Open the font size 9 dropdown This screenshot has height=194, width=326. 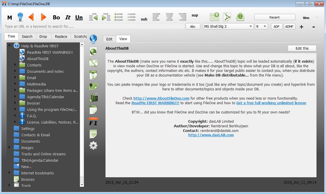point(261,27)
